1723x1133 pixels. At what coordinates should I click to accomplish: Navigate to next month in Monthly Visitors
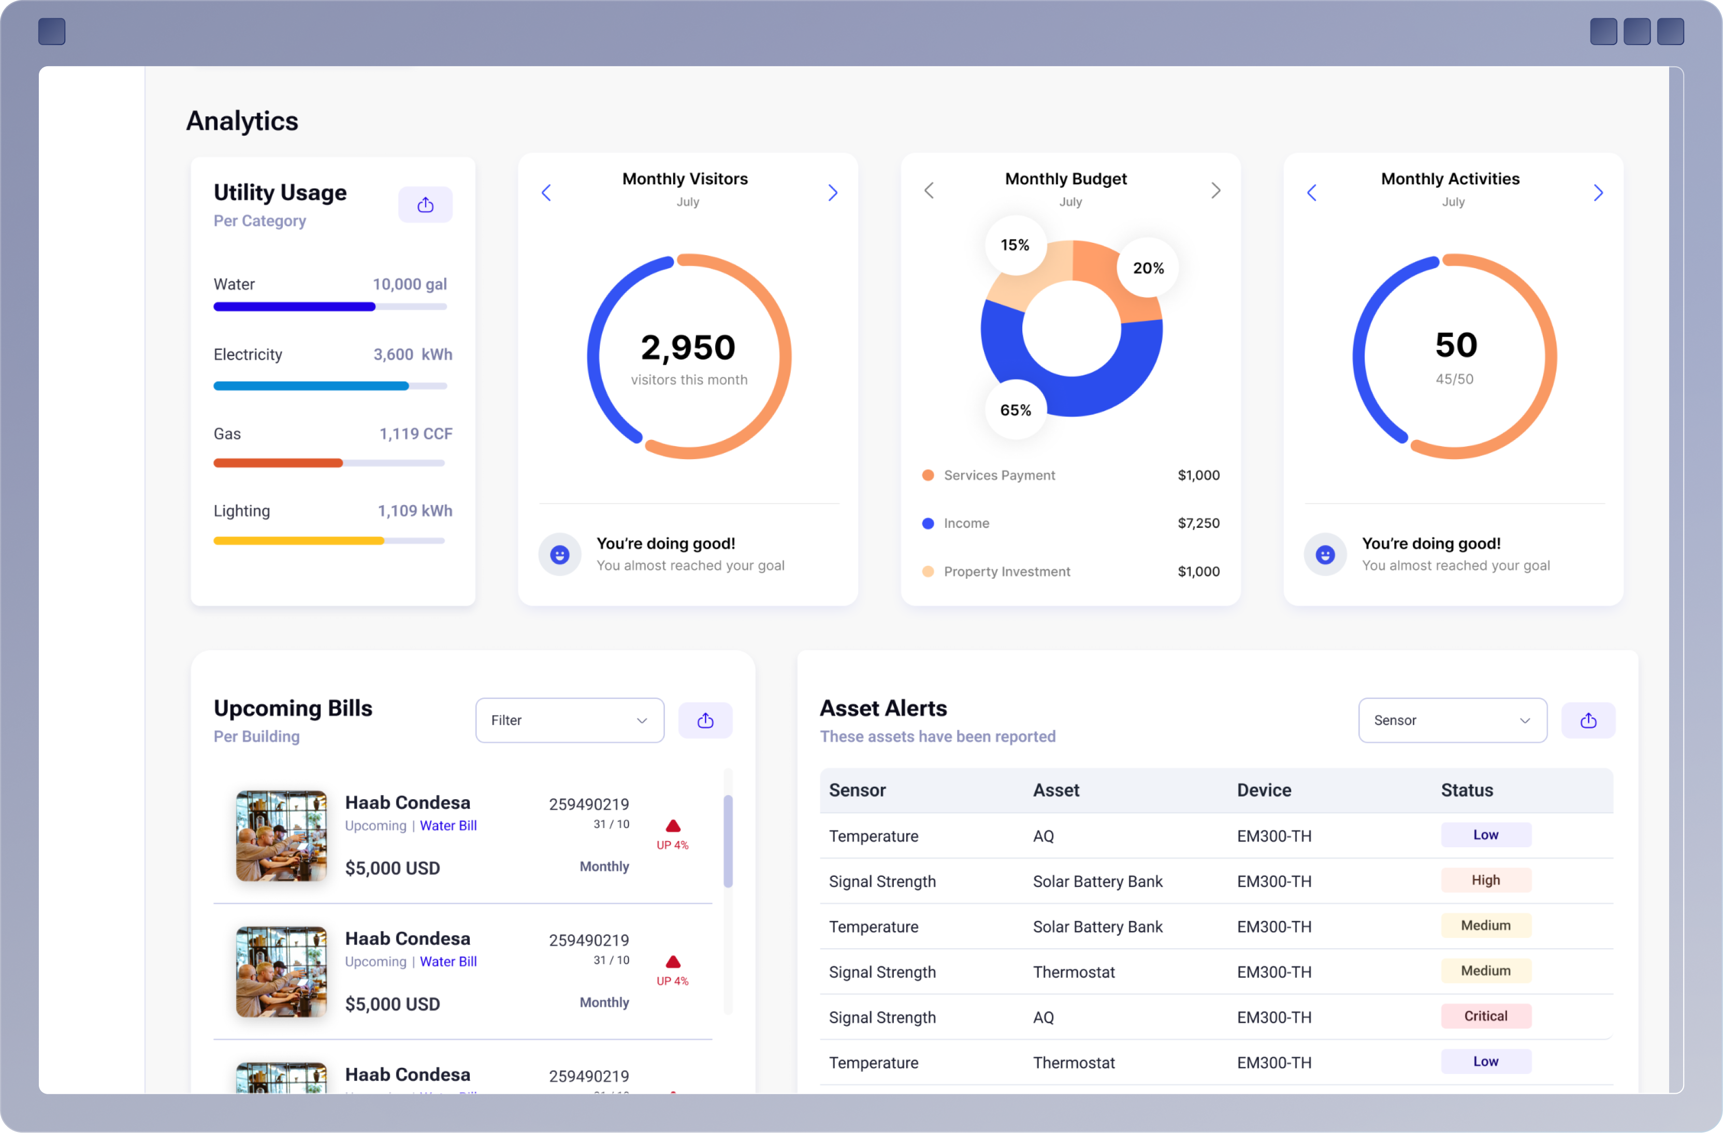(833, 193)
